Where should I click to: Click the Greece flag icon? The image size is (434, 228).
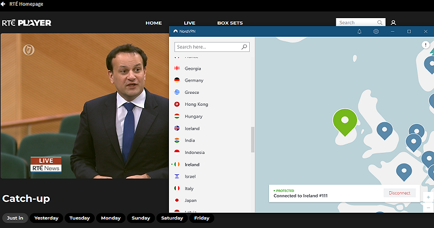[177, 92]
